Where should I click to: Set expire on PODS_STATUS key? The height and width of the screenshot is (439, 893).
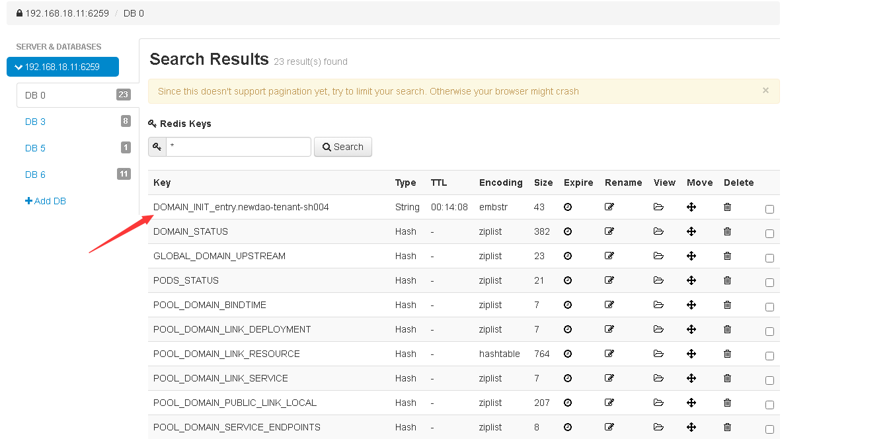568,280
